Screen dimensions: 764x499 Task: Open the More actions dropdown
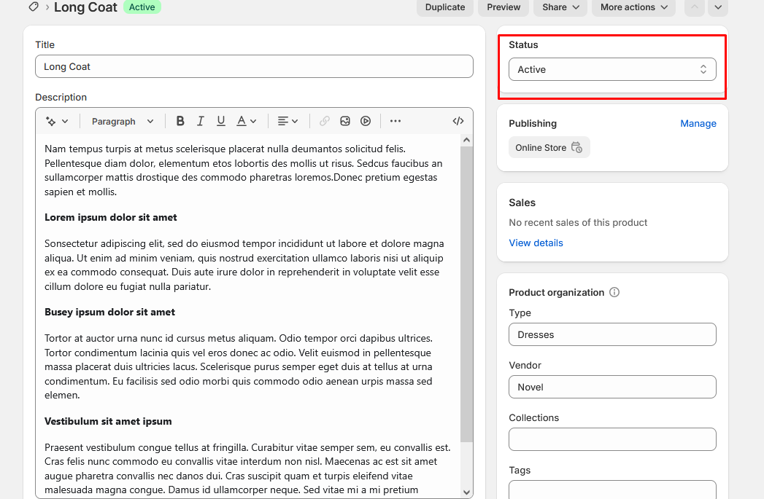[633, 7]
